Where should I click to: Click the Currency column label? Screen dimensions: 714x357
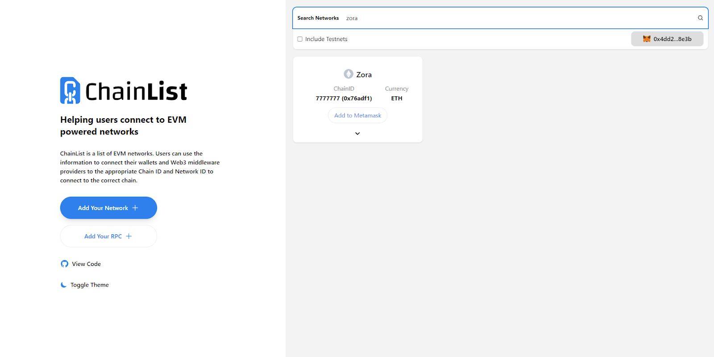397,88
